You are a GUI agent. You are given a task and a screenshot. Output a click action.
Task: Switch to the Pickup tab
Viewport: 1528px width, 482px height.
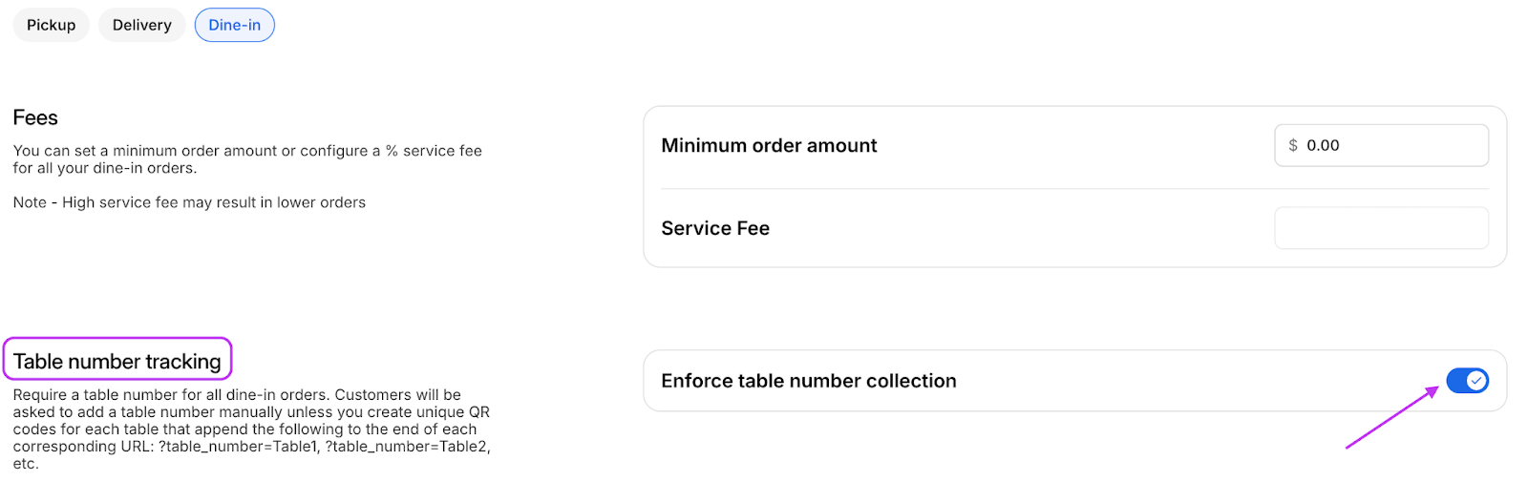(51, 25)
